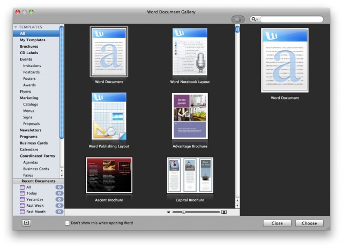This screenshot has height=248, width=343.
Task: Select the Marketing category
Action: click(29, 98)
